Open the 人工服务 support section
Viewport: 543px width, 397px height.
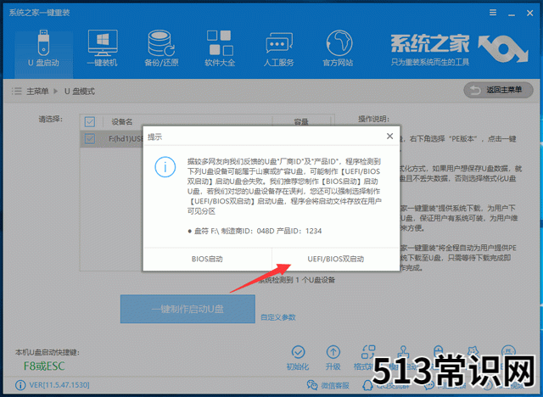click(279, 48)
